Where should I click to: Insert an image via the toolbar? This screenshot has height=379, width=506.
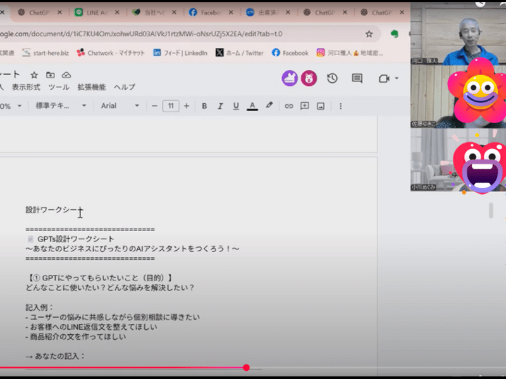[x=321, y=106]
